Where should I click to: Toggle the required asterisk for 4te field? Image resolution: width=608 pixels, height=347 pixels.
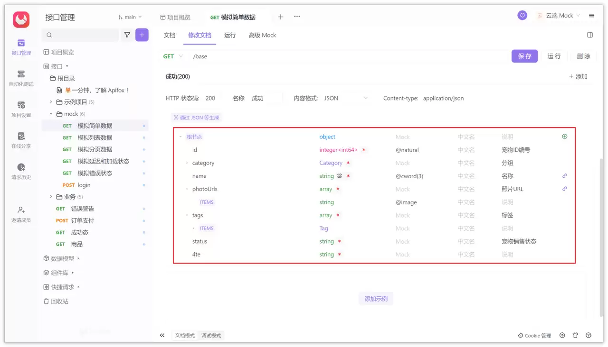pos(340,255)
